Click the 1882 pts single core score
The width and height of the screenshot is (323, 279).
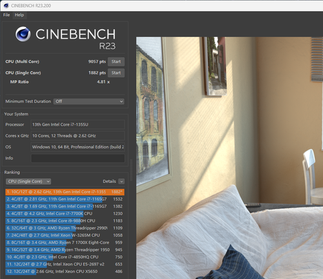click(97, 73)
